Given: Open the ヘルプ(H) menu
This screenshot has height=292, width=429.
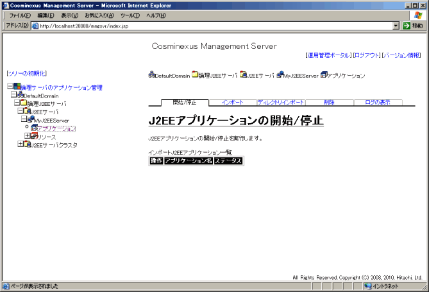Looking at the screenshot, I should [x=156, y=15].
